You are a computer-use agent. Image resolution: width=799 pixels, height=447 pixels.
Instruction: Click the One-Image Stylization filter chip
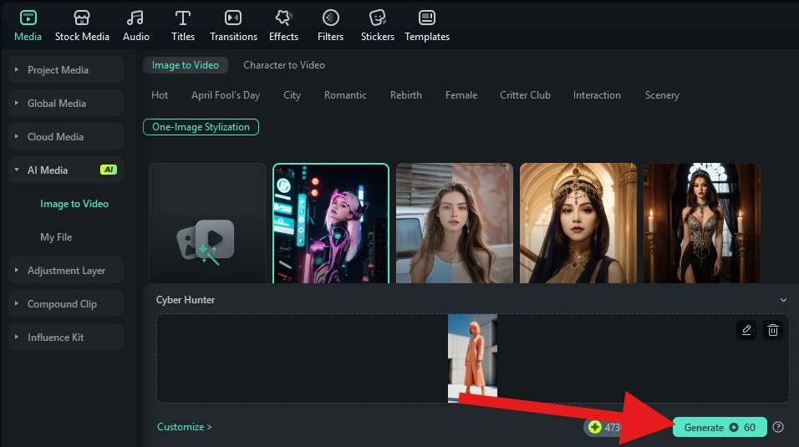[201, 127]
